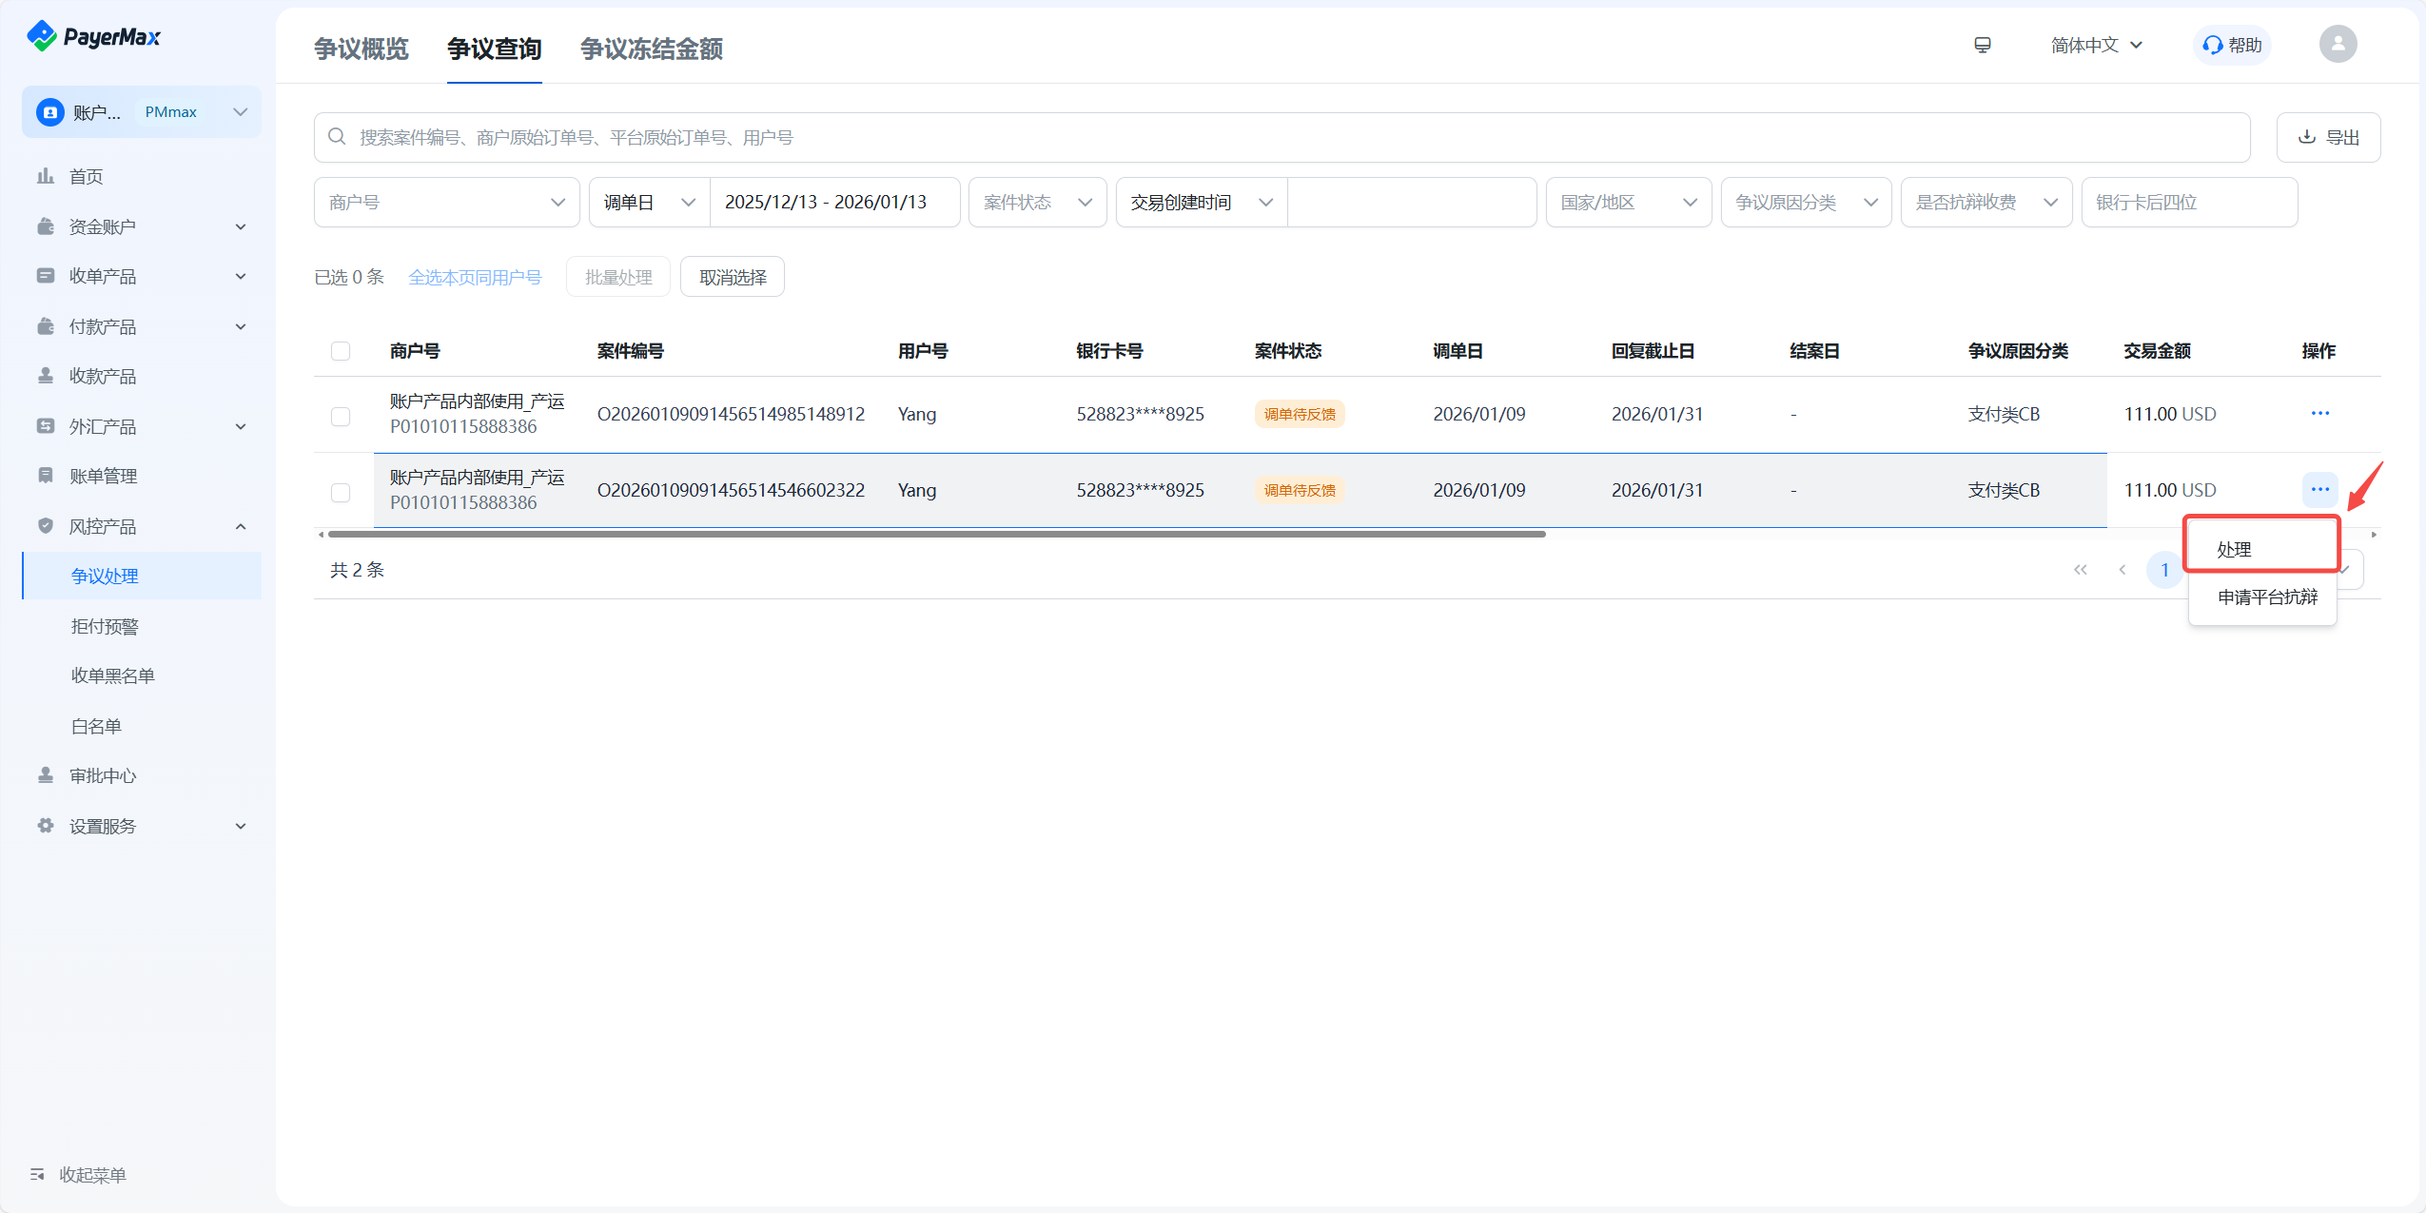Switch to the 争议冻结金额 tab
Image resolution: width=2426 pixels, height=1213 pixels.
[x=652, y=49]
